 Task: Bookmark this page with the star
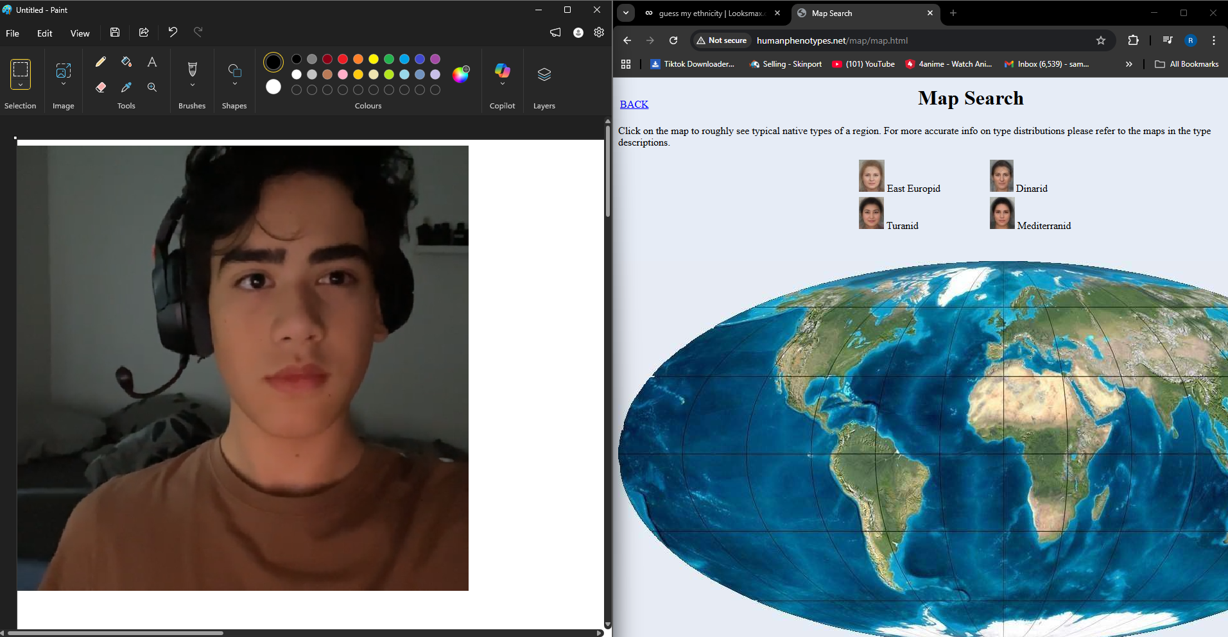point(1101,40)
